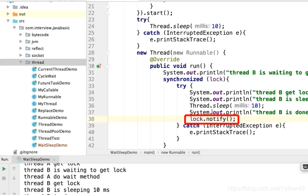
Task: Click the ThreadPoolDemo class icon
Action: pyautogui.click(x=34, y=131)
